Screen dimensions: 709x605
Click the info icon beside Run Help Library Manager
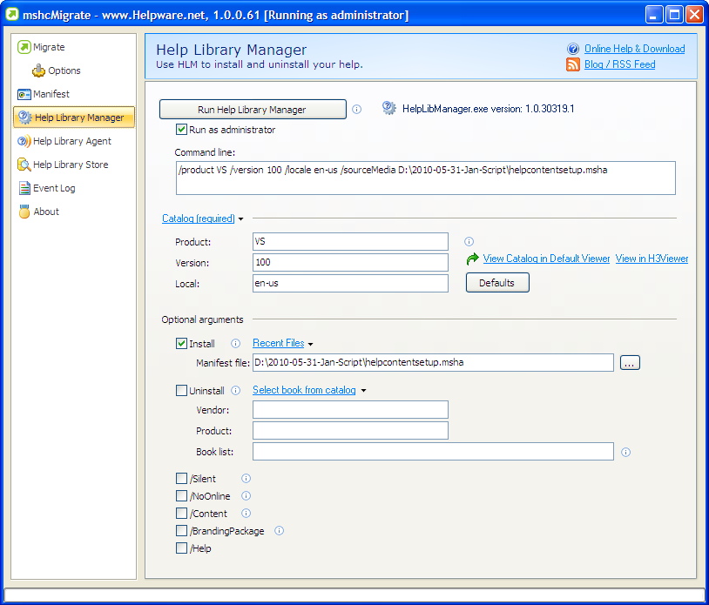click(356, 109)
